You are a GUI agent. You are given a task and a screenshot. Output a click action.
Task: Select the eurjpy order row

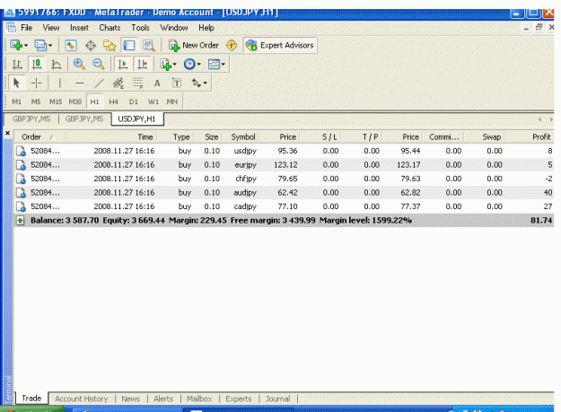tap(284, 165)
